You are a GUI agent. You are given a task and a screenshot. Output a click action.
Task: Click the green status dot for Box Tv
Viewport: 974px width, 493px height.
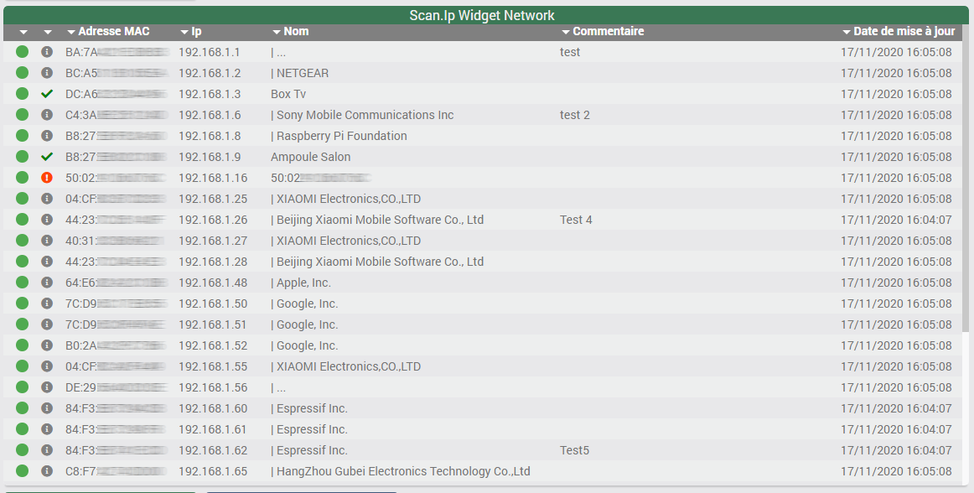tap(23, 94)
